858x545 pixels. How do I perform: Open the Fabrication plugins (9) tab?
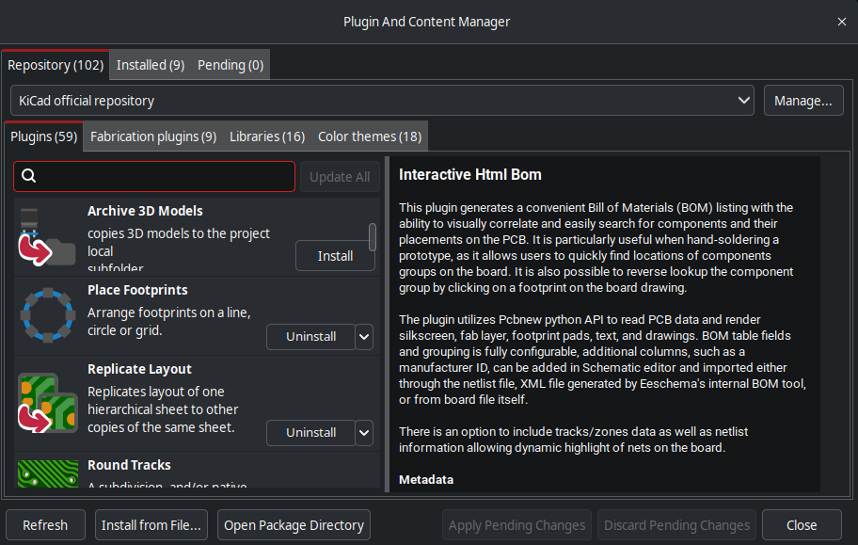click(x=153, y=136)
